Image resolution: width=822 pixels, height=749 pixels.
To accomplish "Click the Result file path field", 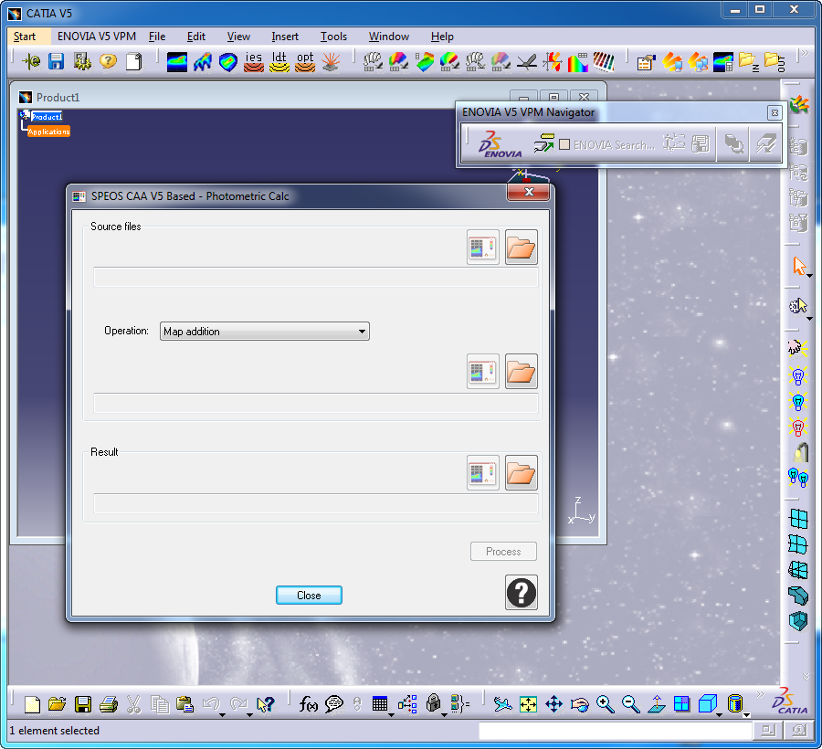I will tap(316, 503).
